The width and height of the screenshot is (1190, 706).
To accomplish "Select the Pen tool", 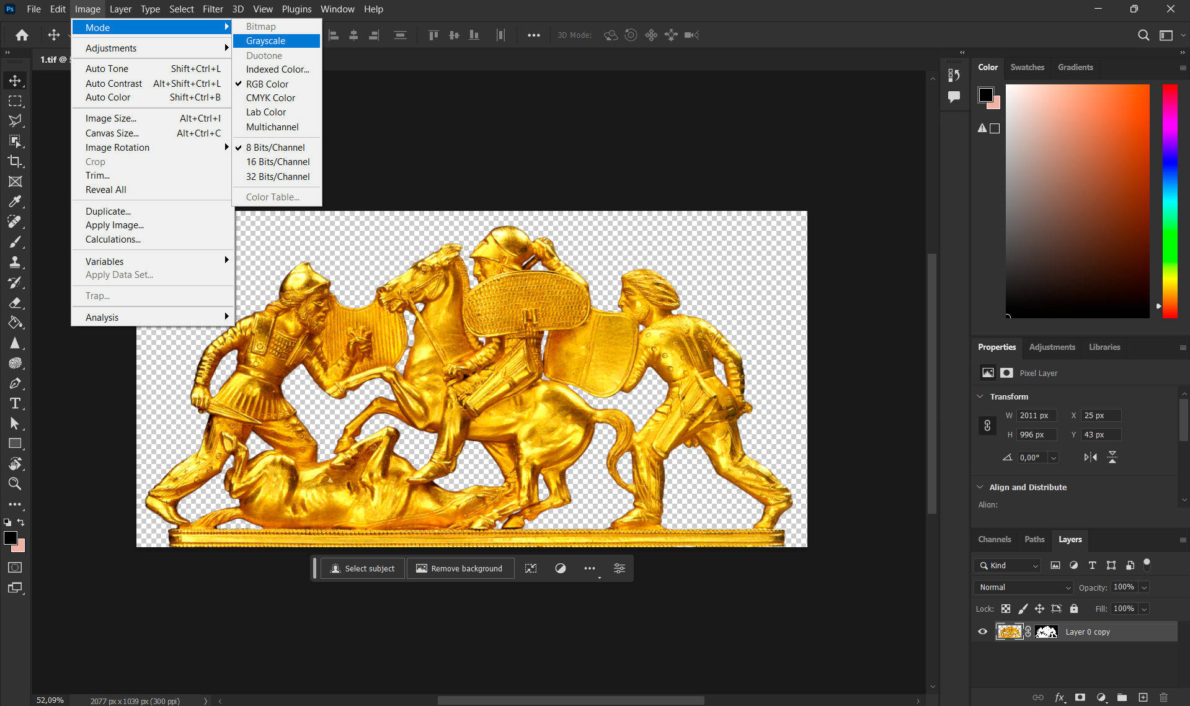I will pos(15,383).
